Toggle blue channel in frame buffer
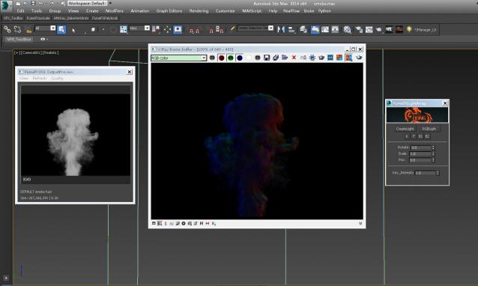Viewport: 478px width, 286px height. 240,58
